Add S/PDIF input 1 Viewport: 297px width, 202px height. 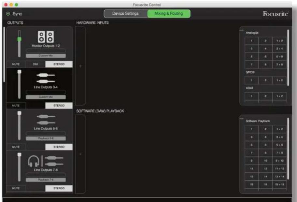tap(251, 80)
